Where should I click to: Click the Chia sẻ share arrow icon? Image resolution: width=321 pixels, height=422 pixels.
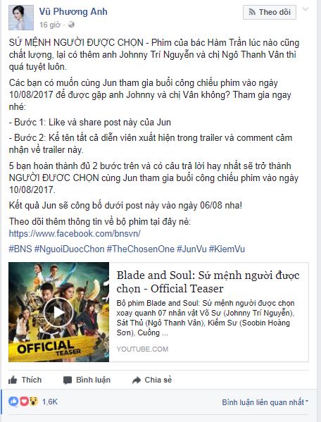coord(137,380)
